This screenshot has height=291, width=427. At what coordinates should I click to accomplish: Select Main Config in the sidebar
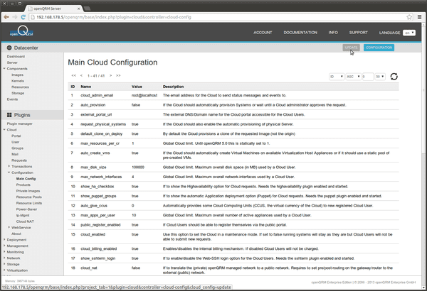[26, 179]
